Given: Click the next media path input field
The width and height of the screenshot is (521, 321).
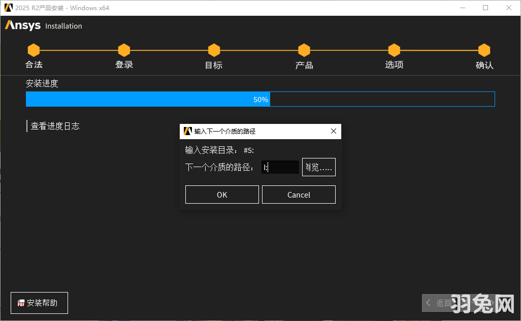Looking at the screenshot, I should point(280,167).
